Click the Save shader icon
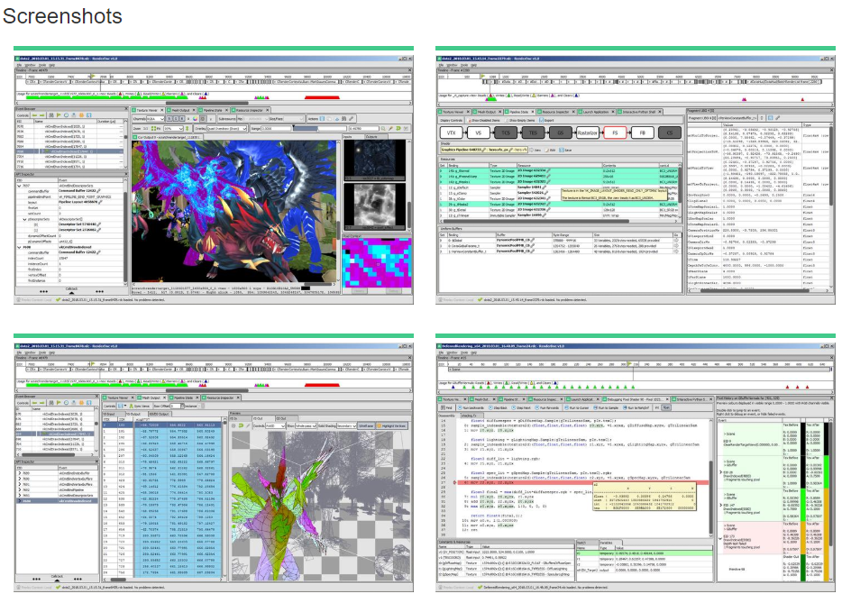This screenshot has width=842, height=603. click(x=563, y=150)
